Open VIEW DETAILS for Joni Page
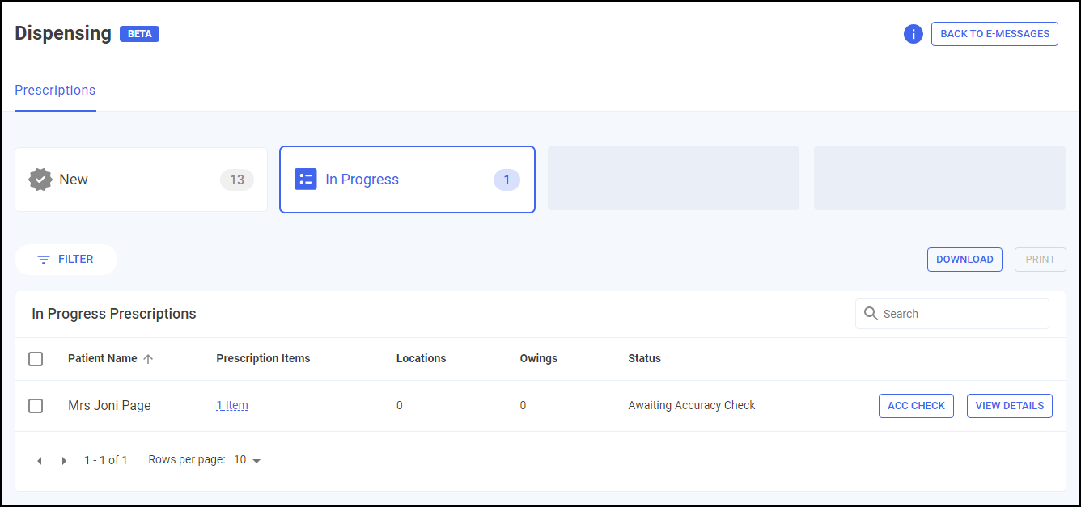 coord(1009,406)
